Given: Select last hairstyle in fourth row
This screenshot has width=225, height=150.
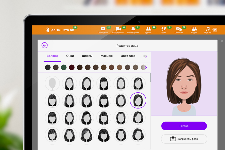Looking at the screenshot, I should [x=138, y=135].
